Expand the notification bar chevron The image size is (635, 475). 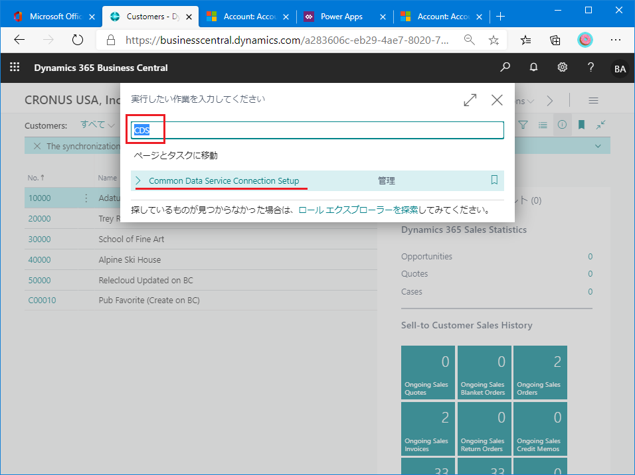coord(598,146)
